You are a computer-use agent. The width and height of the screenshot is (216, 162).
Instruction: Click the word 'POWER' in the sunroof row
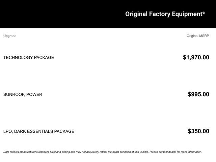tap(35, 94)
